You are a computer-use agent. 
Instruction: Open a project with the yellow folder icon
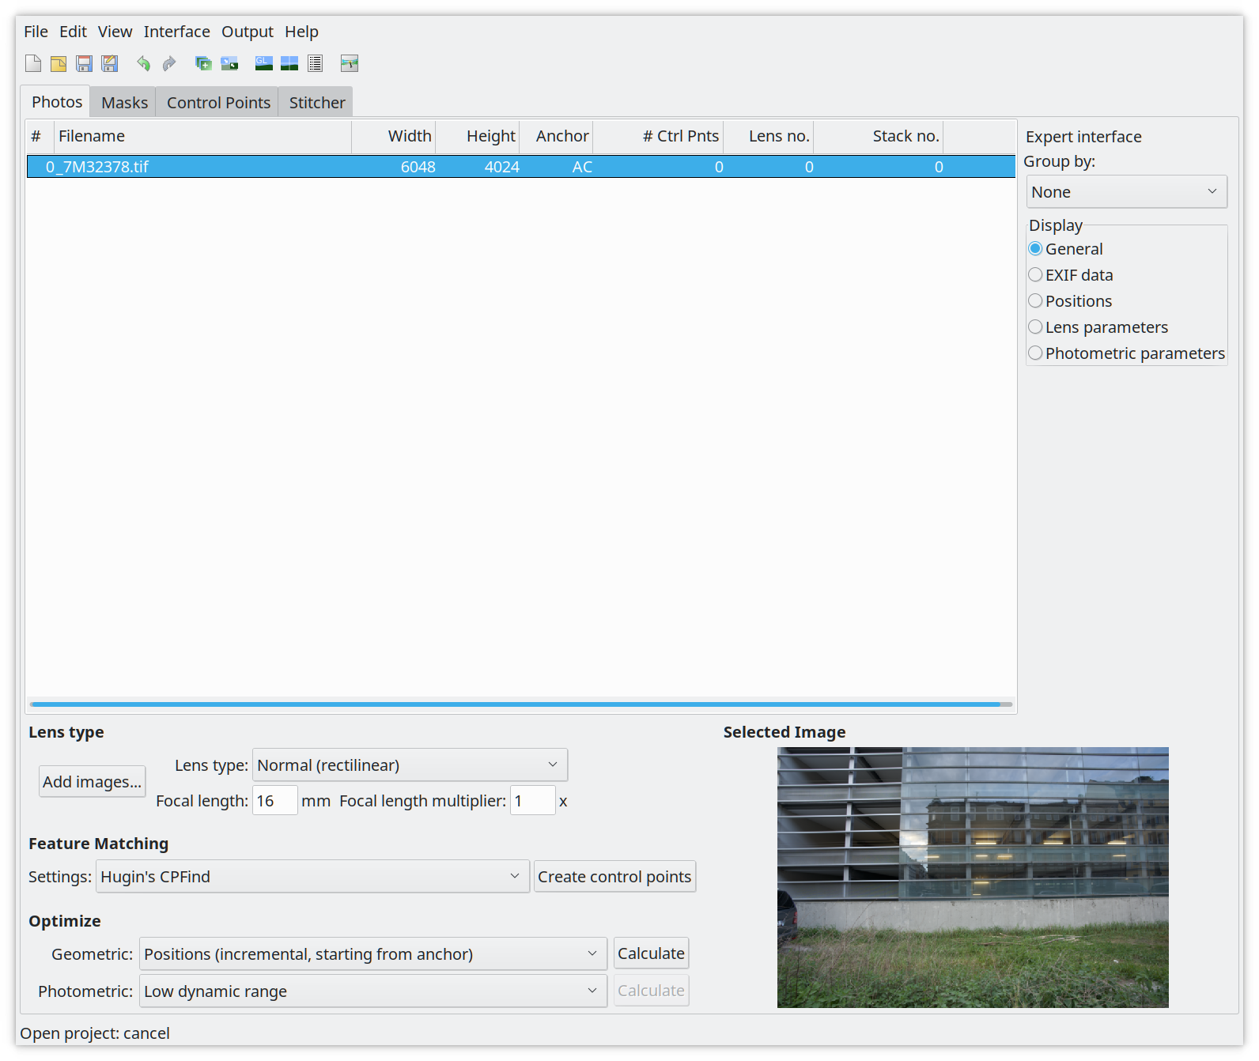59,63
